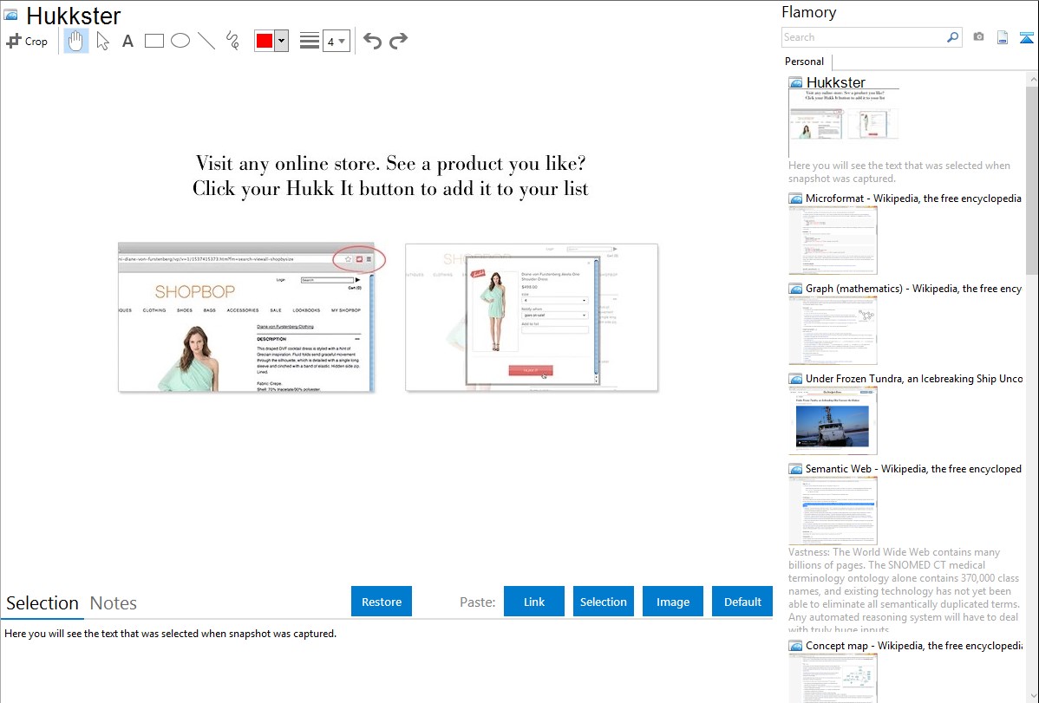
Task: Click the blue upload icon in Flamory
Action: (1026, 37)
